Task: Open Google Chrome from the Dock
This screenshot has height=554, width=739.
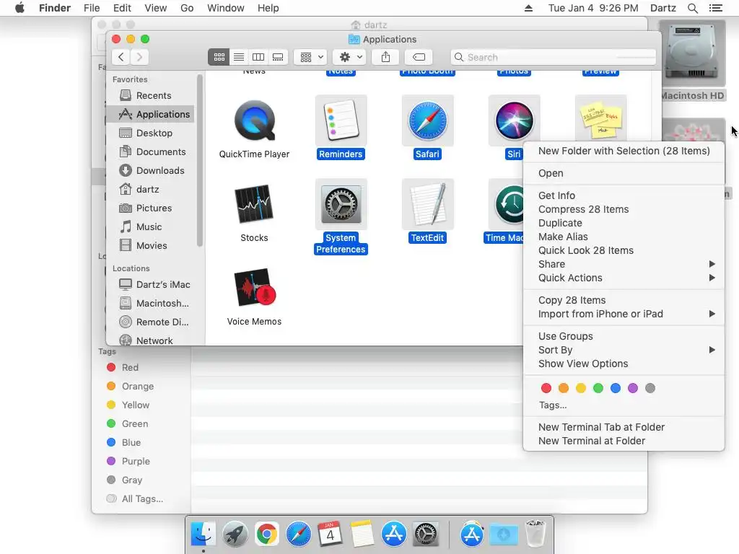Action: [267, 535]
